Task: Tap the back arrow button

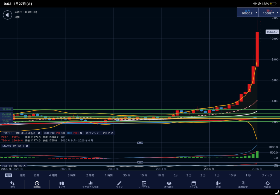Action: coord(7,15)
